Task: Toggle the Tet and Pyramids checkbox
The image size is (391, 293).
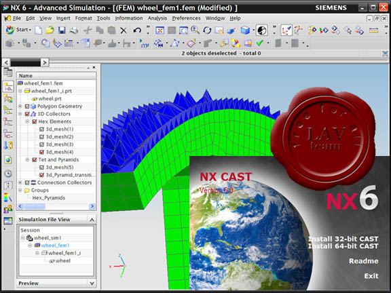Action: (x=35, y=159)
